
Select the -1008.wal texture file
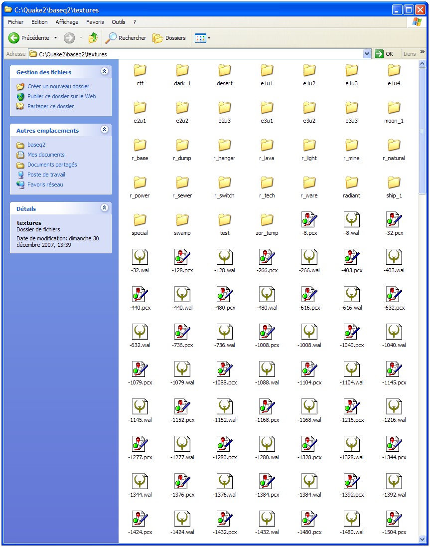pyautogui.click(x=309, y=332)
